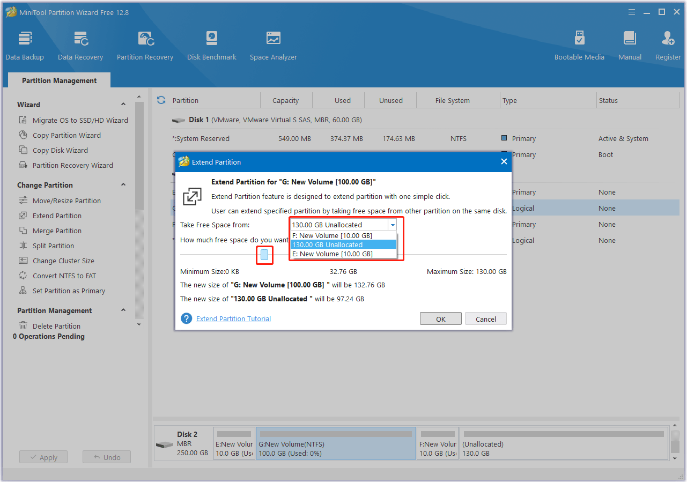Close the Extend Partition dialog
687x482 pixels.
click(x=504, y=161)
